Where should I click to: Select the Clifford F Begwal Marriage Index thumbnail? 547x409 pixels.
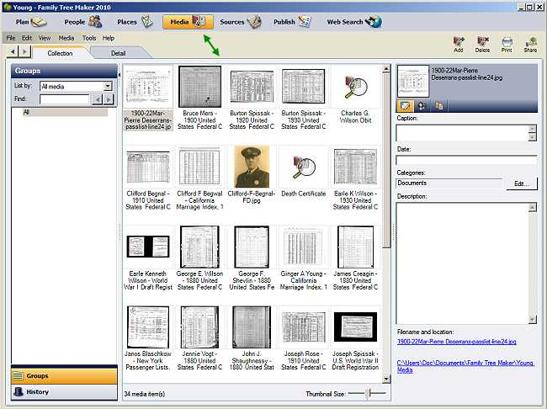[x=199, y=167]
